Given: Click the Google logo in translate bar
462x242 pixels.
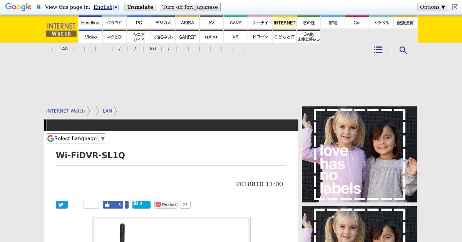Looking at the screenshot, I should coord(18,7).
